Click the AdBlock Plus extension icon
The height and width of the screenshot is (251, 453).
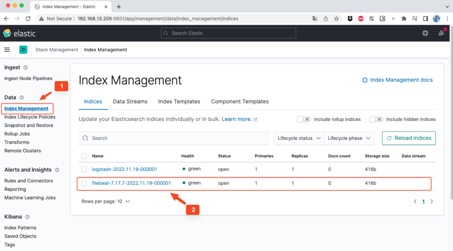(x=361, y=19)
